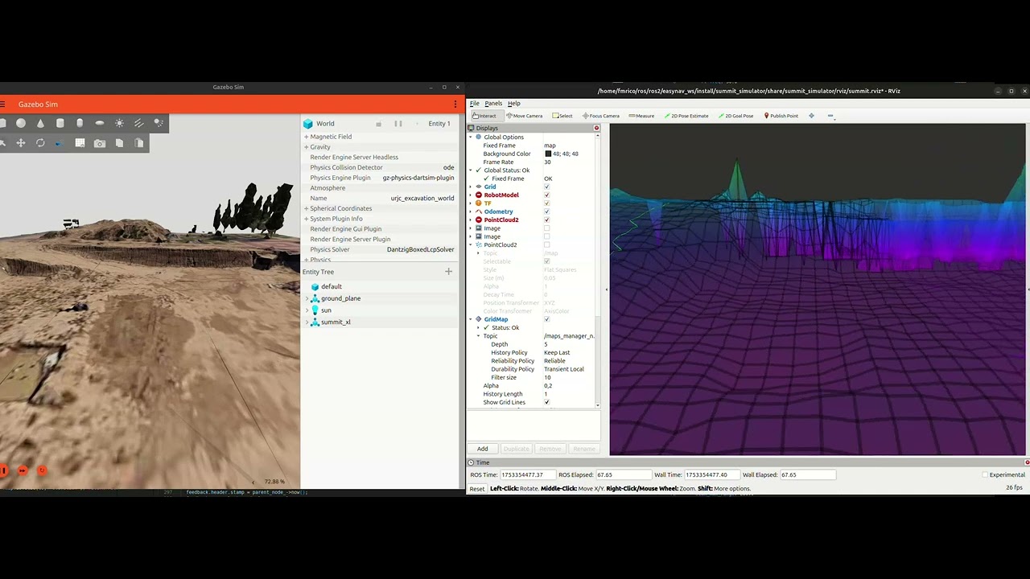Expand the Spherical Coordinates component
The height and width of the screenshot is (579, 1030).
pos(306,208)
